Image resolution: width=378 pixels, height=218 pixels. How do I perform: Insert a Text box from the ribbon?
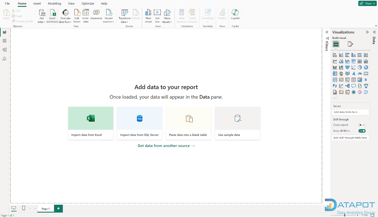157,16
